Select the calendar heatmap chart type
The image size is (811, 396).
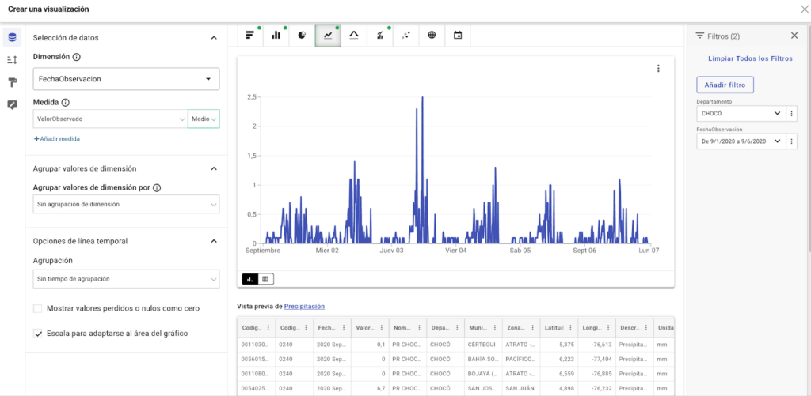click(x=458, y=35)
